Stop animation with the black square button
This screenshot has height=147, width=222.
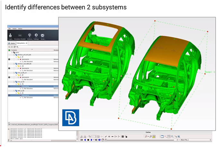click(x=88, y=140)
